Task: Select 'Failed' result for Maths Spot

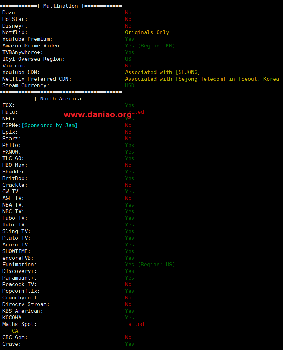Action: coord(135,324)
